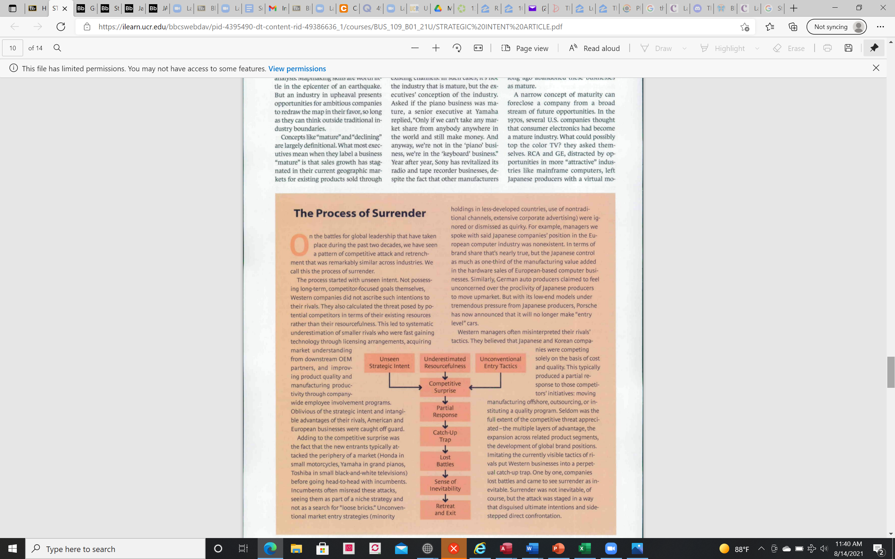This screenshot has height=559, width=895.
Task: Open Microsoft Store from taskbar
Action: click(x=322, y=549)
